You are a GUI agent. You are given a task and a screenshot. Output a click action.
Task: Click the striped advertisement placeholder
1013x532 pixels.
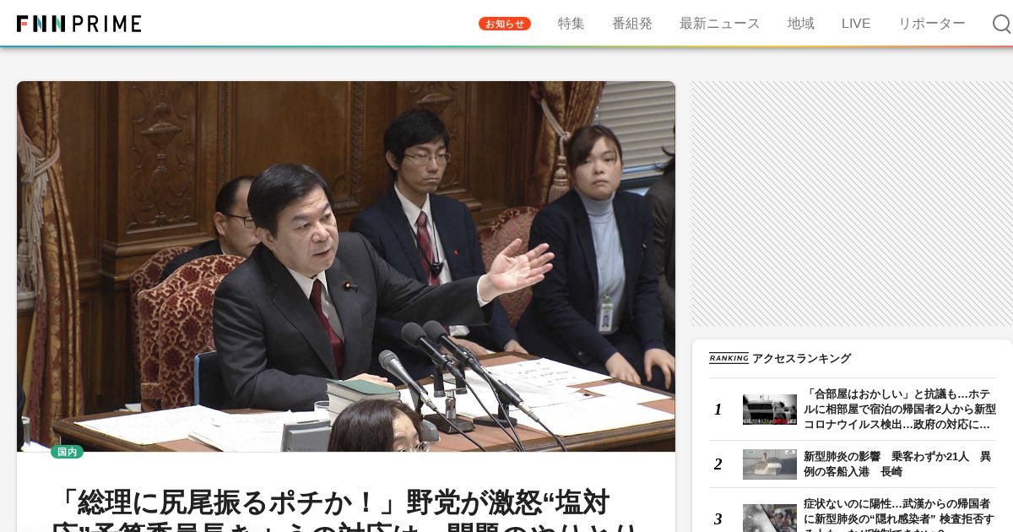coord(852,204)
